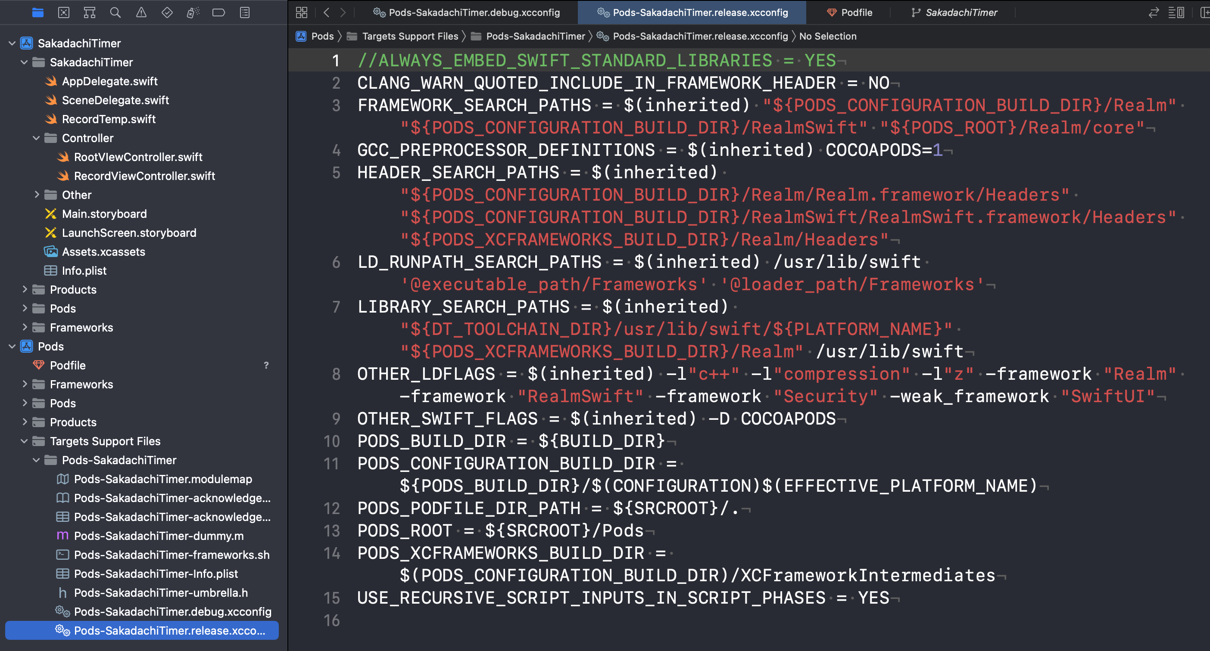Toggle the code review arrows button
Screen dimensions: 1210x651
pos(1153,12)
